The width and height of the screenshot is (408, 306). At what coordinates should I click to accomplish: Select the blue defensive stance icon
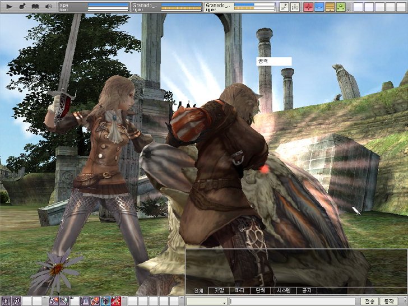click(x=319, y=7)
